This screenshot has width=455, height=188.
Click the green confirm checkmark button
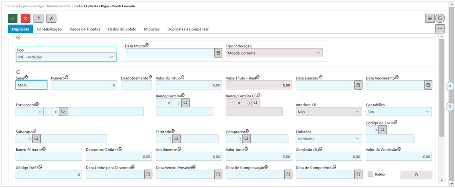point(13,18)
